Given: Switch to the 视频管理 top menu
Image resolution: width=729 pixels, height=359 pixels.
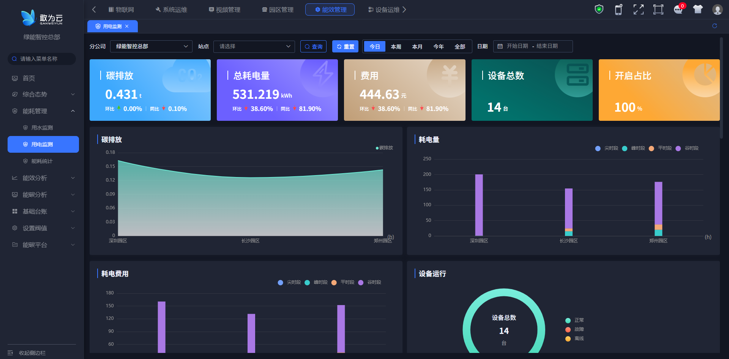Looking at the screenshot, I should click(x=224, y=9).
